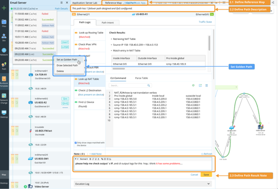Click the CA-TOR-R1 router icon
The height and width of the screenshot is (189, 278).
coord(31,75)
